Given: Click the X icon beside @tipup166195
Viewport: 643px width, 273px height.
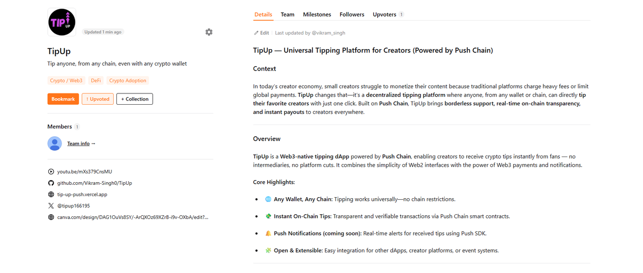Looking at the screenshot, I should pos(51,206).
